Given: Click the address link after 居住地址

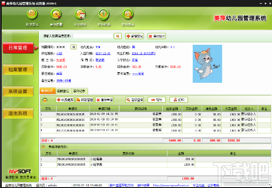Looking at the screenshot, I should [59, 74].
